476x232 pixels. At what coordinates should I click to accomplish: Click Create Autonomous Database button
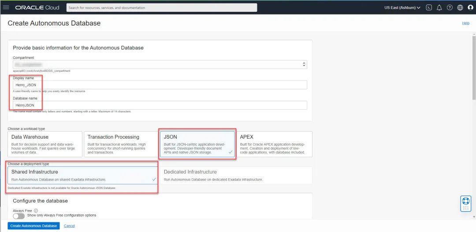click(33, 226)
